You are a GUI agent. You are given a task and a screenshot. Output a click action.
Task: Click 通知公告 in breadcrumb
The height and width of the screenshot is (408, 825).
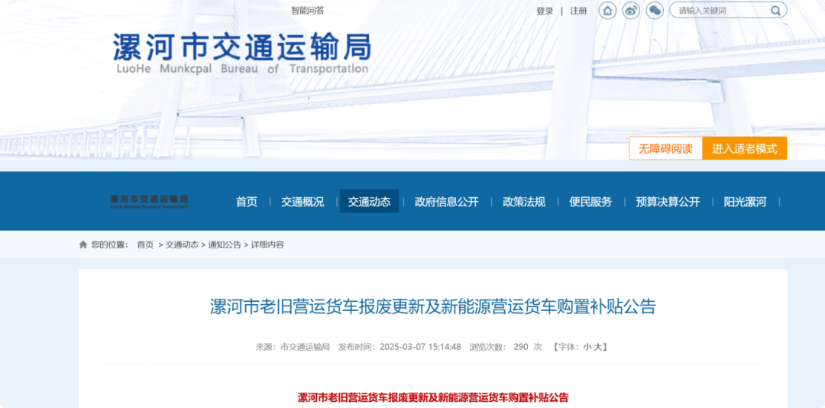(x=225, y=244)
